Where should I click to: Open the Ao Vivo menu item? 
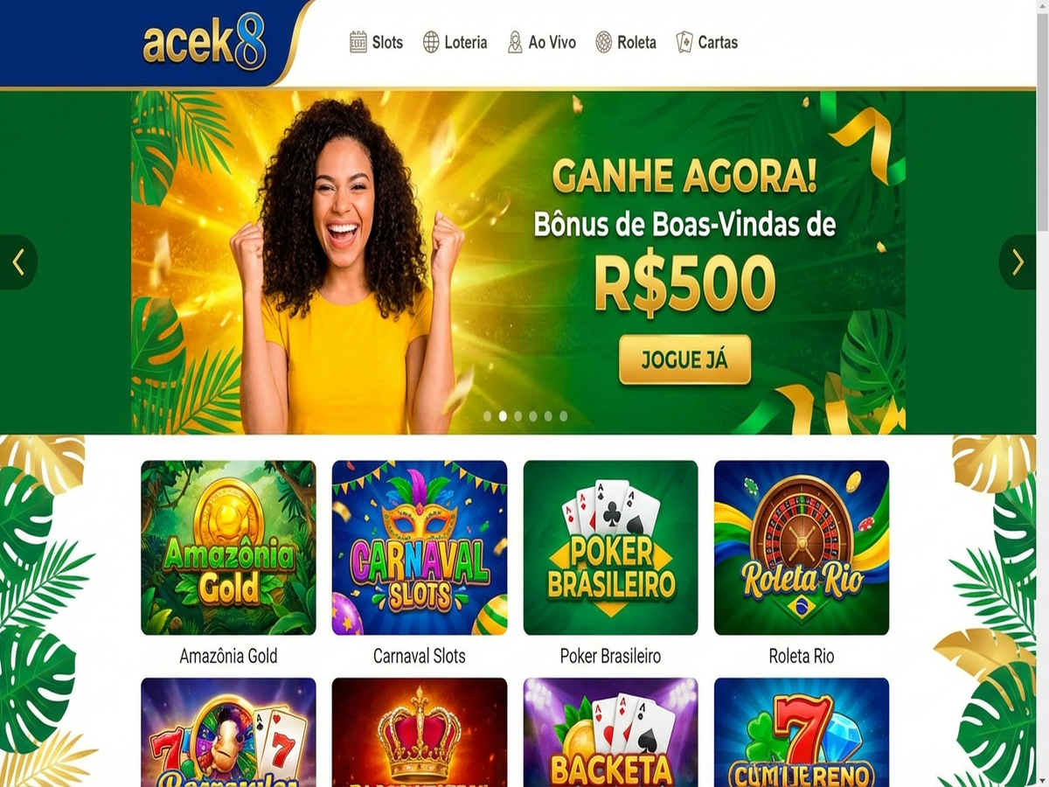542,42
